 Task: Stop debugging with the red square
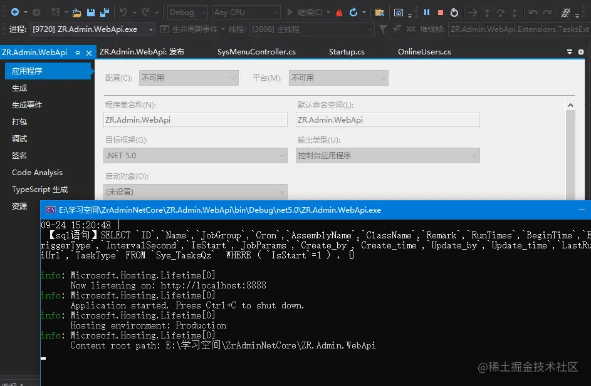tap(440, 13)
